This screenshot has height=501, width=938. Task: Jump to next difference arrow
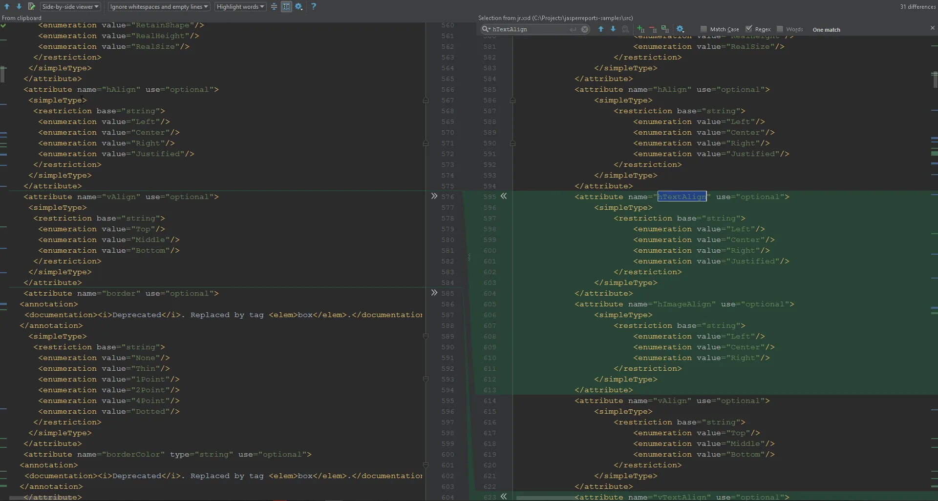(x=19, y=6)
